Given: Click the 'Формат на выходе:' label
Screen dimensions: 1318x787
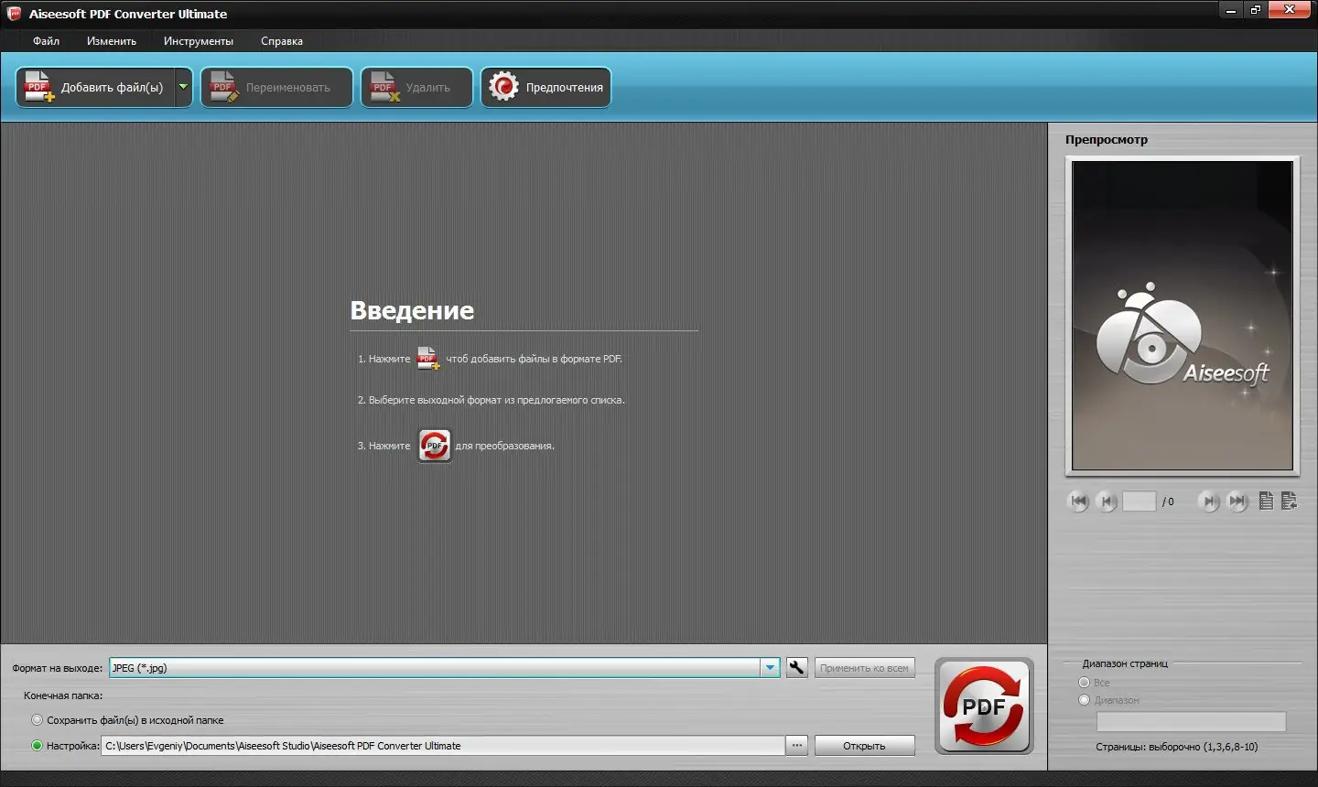Looking at the screenshot, I should [58, 668].
